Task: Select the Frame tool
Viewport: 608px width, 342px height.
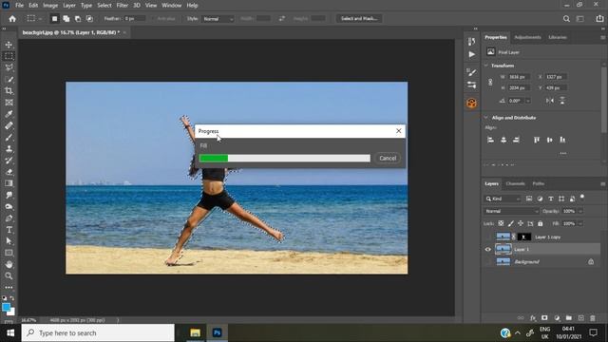Action: click(x=9, y=103)
